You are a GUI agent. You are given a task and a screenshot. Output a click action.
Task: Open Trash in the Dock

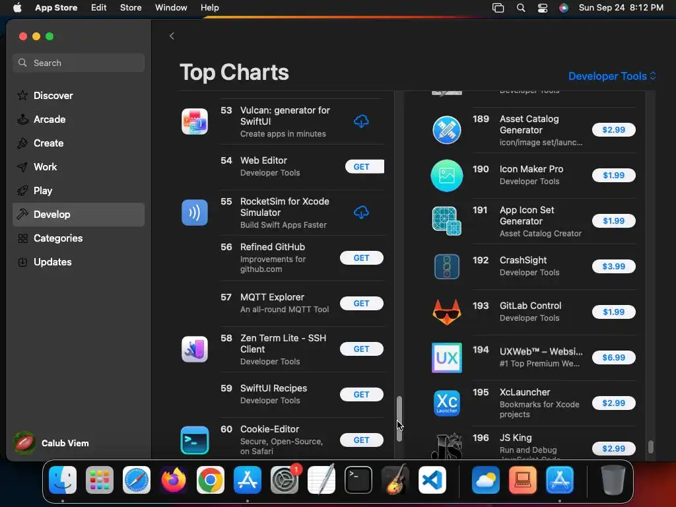[x=613, y=480]
